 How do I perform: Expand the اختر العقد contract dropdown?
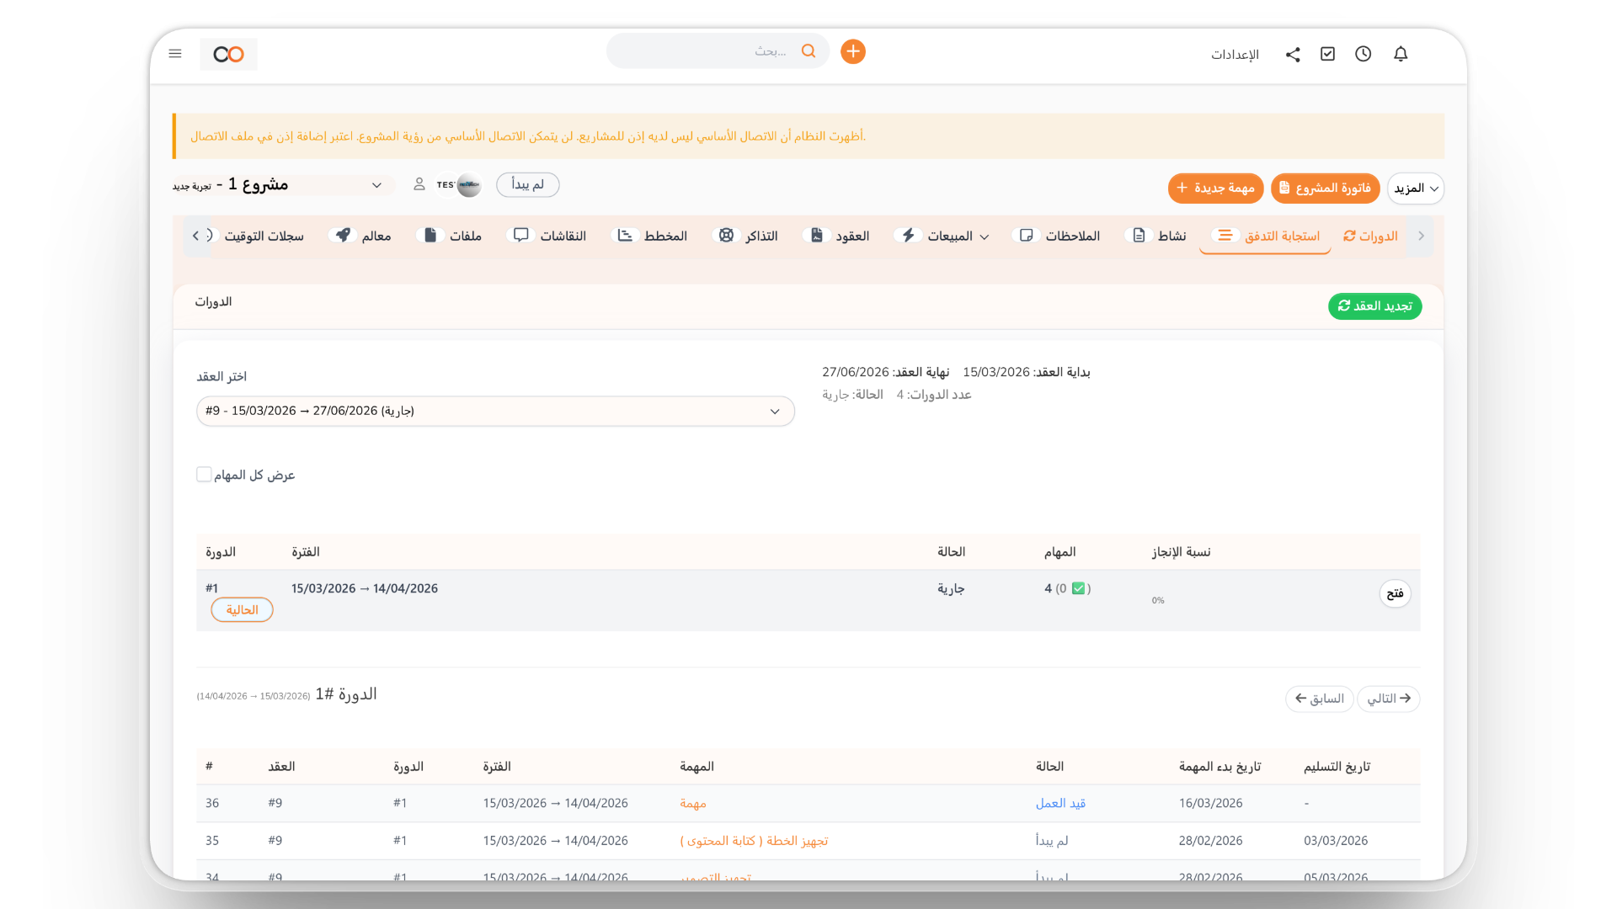[495, 412]
